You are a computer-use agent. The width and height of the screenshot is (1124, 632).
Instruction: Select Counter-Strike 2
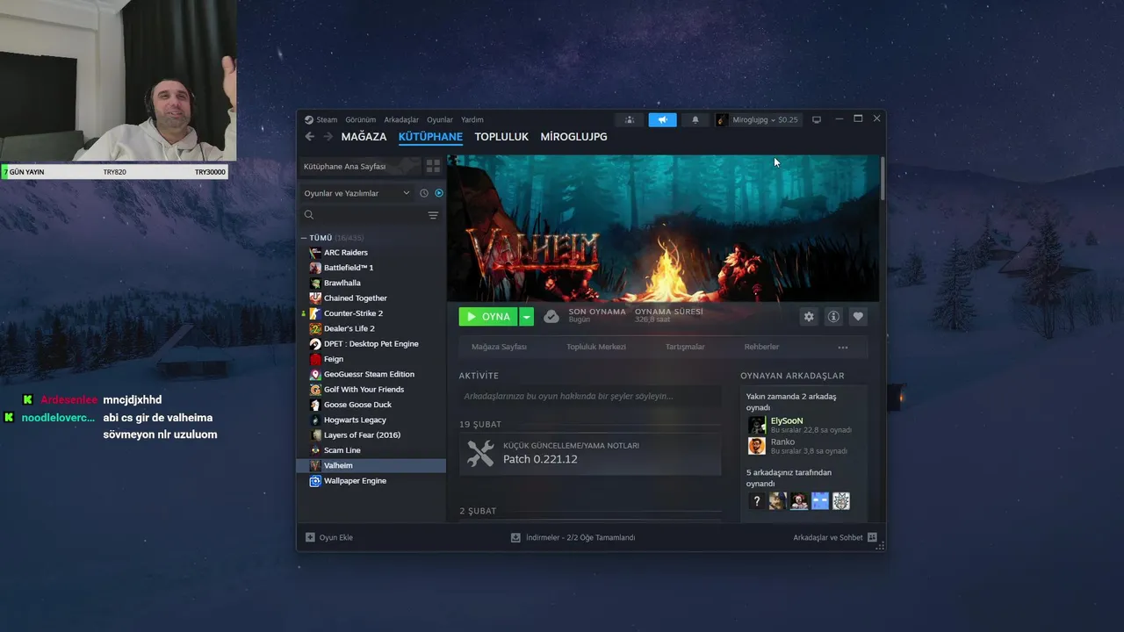pyautogui.click(x=353, y=313)
